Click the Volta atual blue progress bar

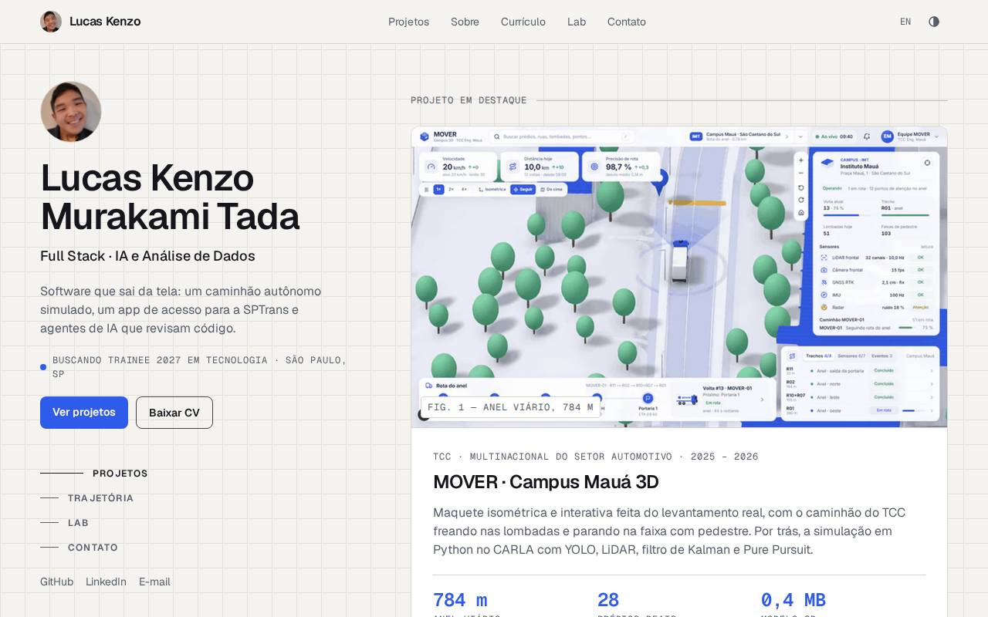[848, 215]
